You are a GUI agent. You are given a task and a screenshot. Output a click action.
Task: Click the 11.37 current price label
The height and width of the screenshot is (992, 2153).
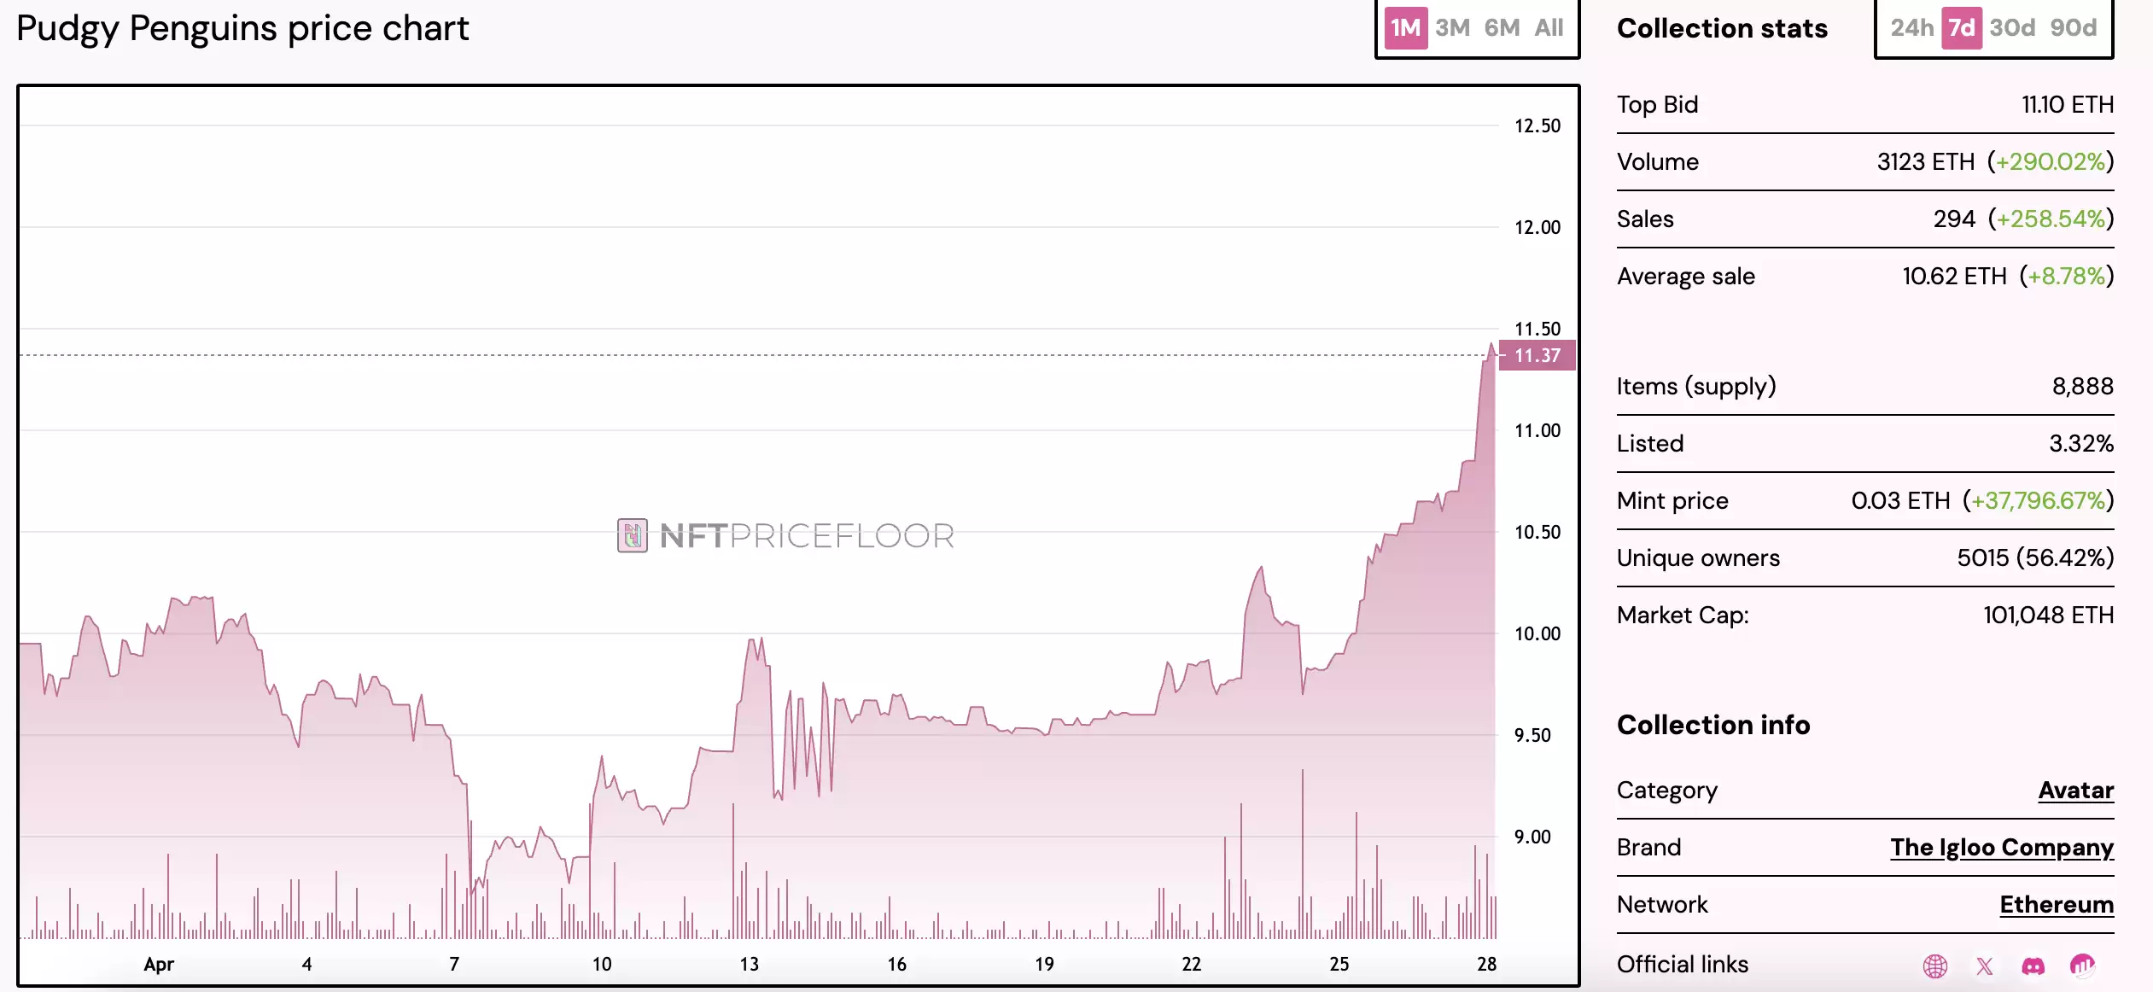tap(1537, 355)
